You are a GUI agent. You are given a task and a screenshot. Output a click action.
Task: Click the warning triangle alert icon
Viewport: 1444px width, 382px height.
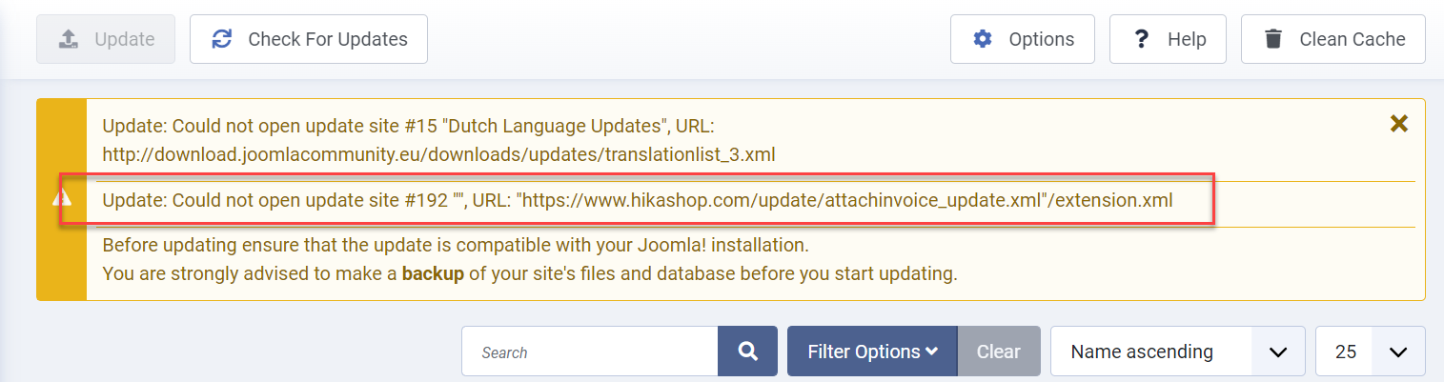click(x=62, y=197)
